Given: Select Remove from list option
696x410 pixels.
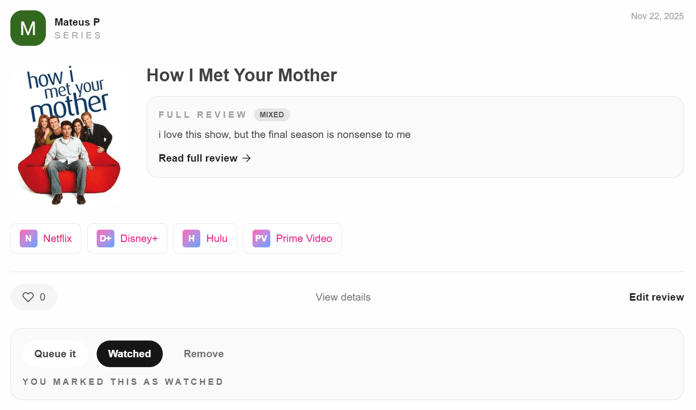Looking at the screenshot, I should point(204,354).
